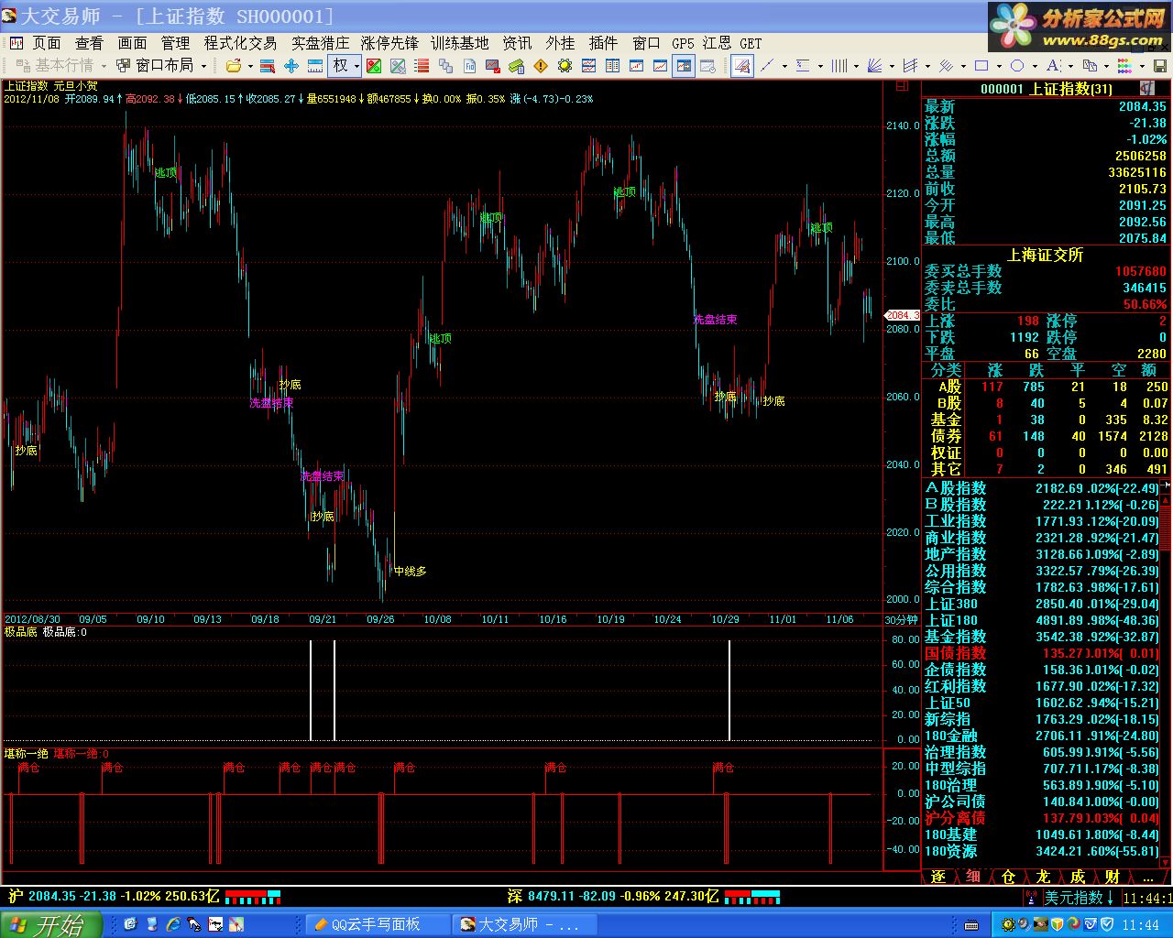Select the A股指数 row
The width and height of the screenshot is (1173, 938).
(1043, 488)
